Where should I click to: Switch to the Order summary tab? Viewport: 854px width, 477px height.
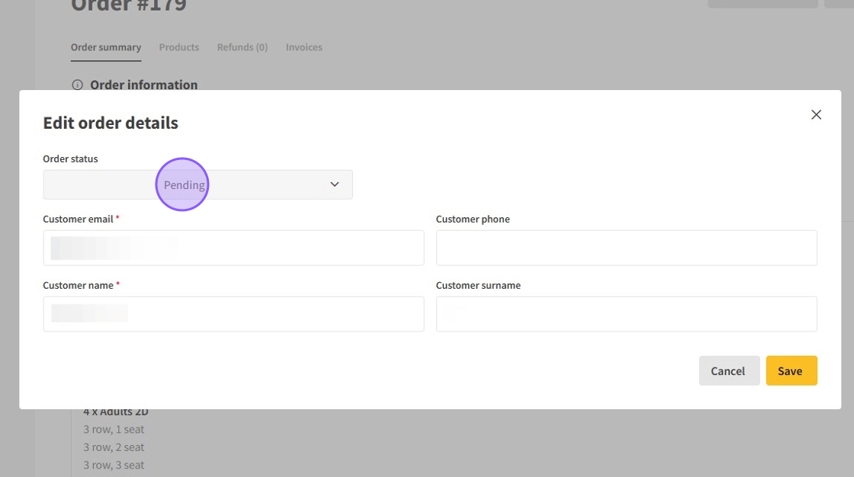pyautogui.click(x=106, y=47)
